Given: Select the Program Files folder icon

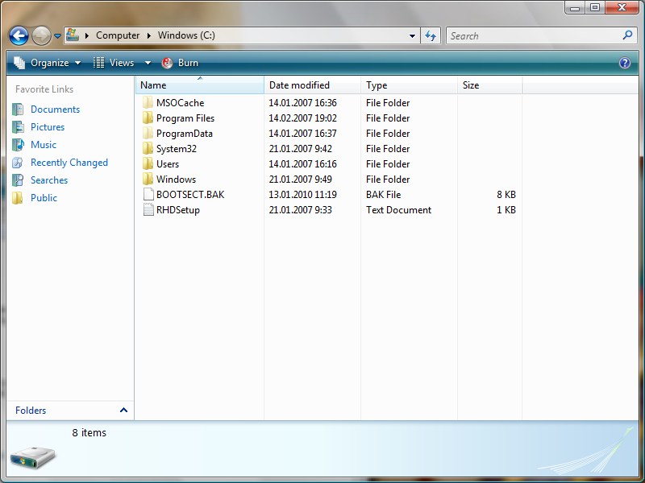Looking at the screenshot, I should coord(148,118).
